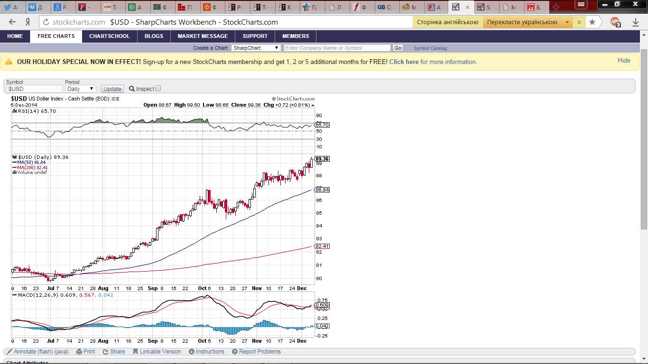Go back with the browser arrow
This screenshot has width=648, height=364.
[x=12, y=22]
